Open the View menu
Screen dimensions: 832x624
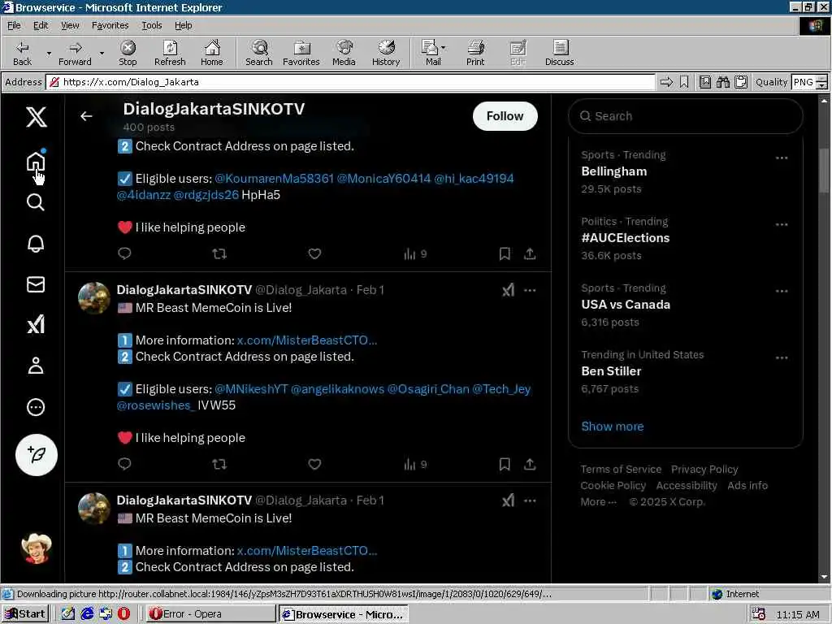70,25
